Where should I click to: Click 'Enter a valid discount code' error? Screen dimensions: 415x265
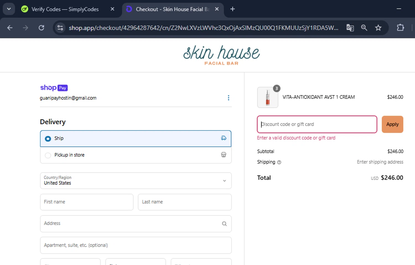point(296,138)
